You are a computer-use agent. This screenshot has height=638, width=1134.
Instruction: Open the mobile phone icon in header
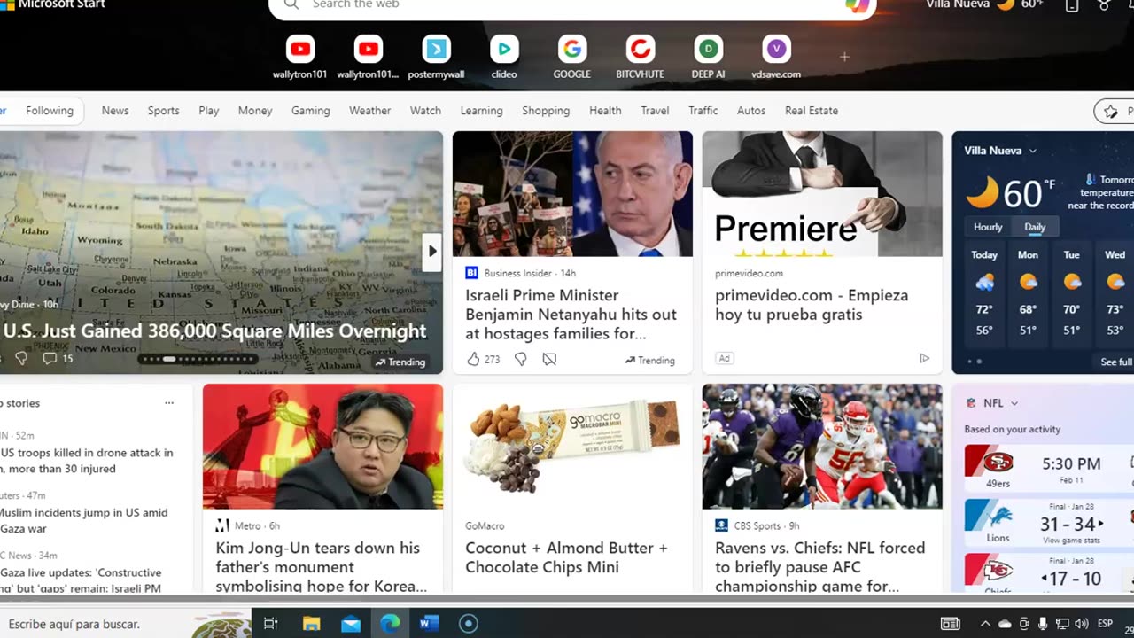coord(1072,5)
